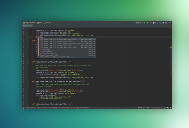Click the lock icon in status bar
The width and height of the screenshot is (189, 128).
click(162, 108)
